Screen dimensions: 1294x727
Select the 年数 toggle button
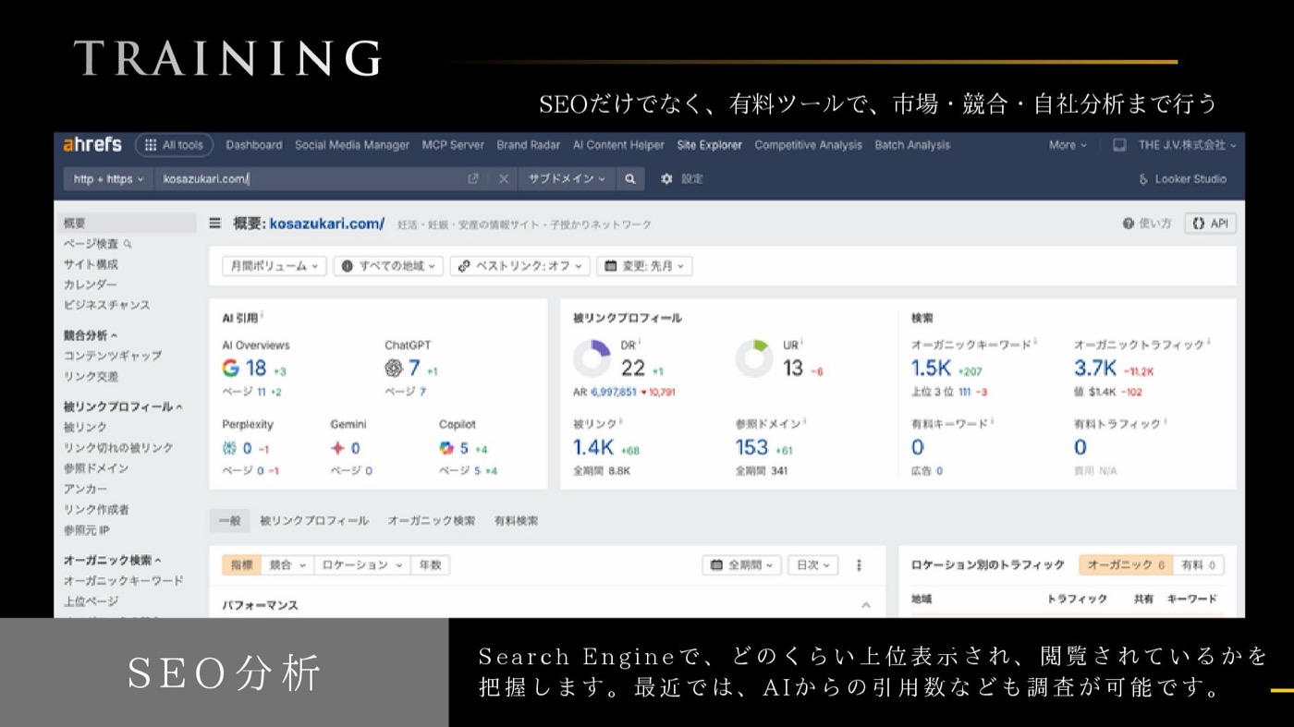pyautogui.click(x=430, y=565)
